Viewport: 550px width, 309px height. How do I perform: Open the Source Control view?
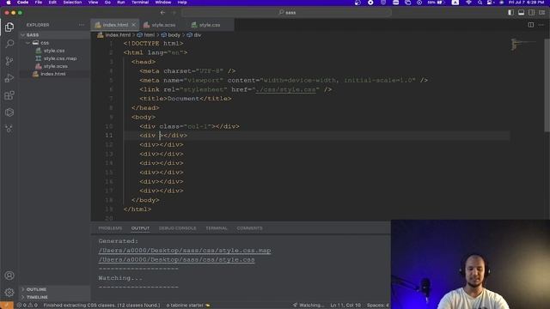tap(9, 61)
